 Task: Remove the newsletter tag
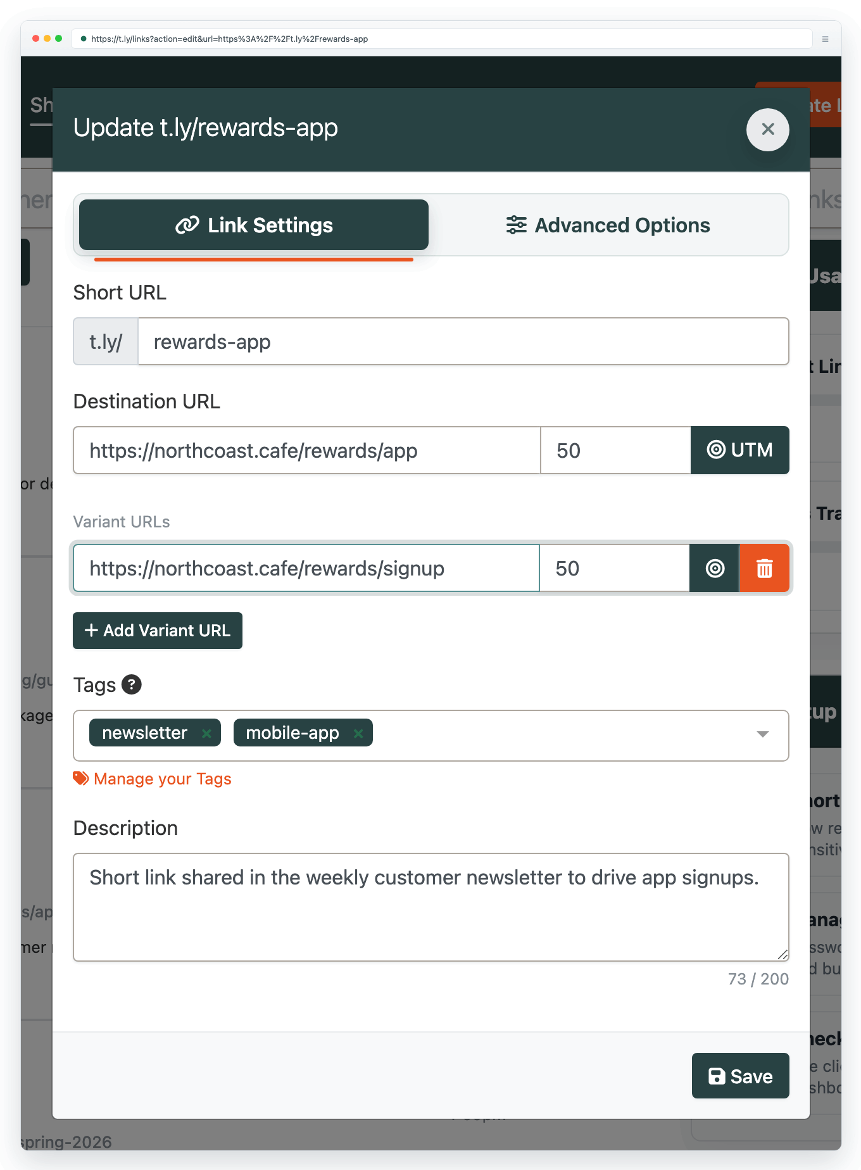click(206, 733)
